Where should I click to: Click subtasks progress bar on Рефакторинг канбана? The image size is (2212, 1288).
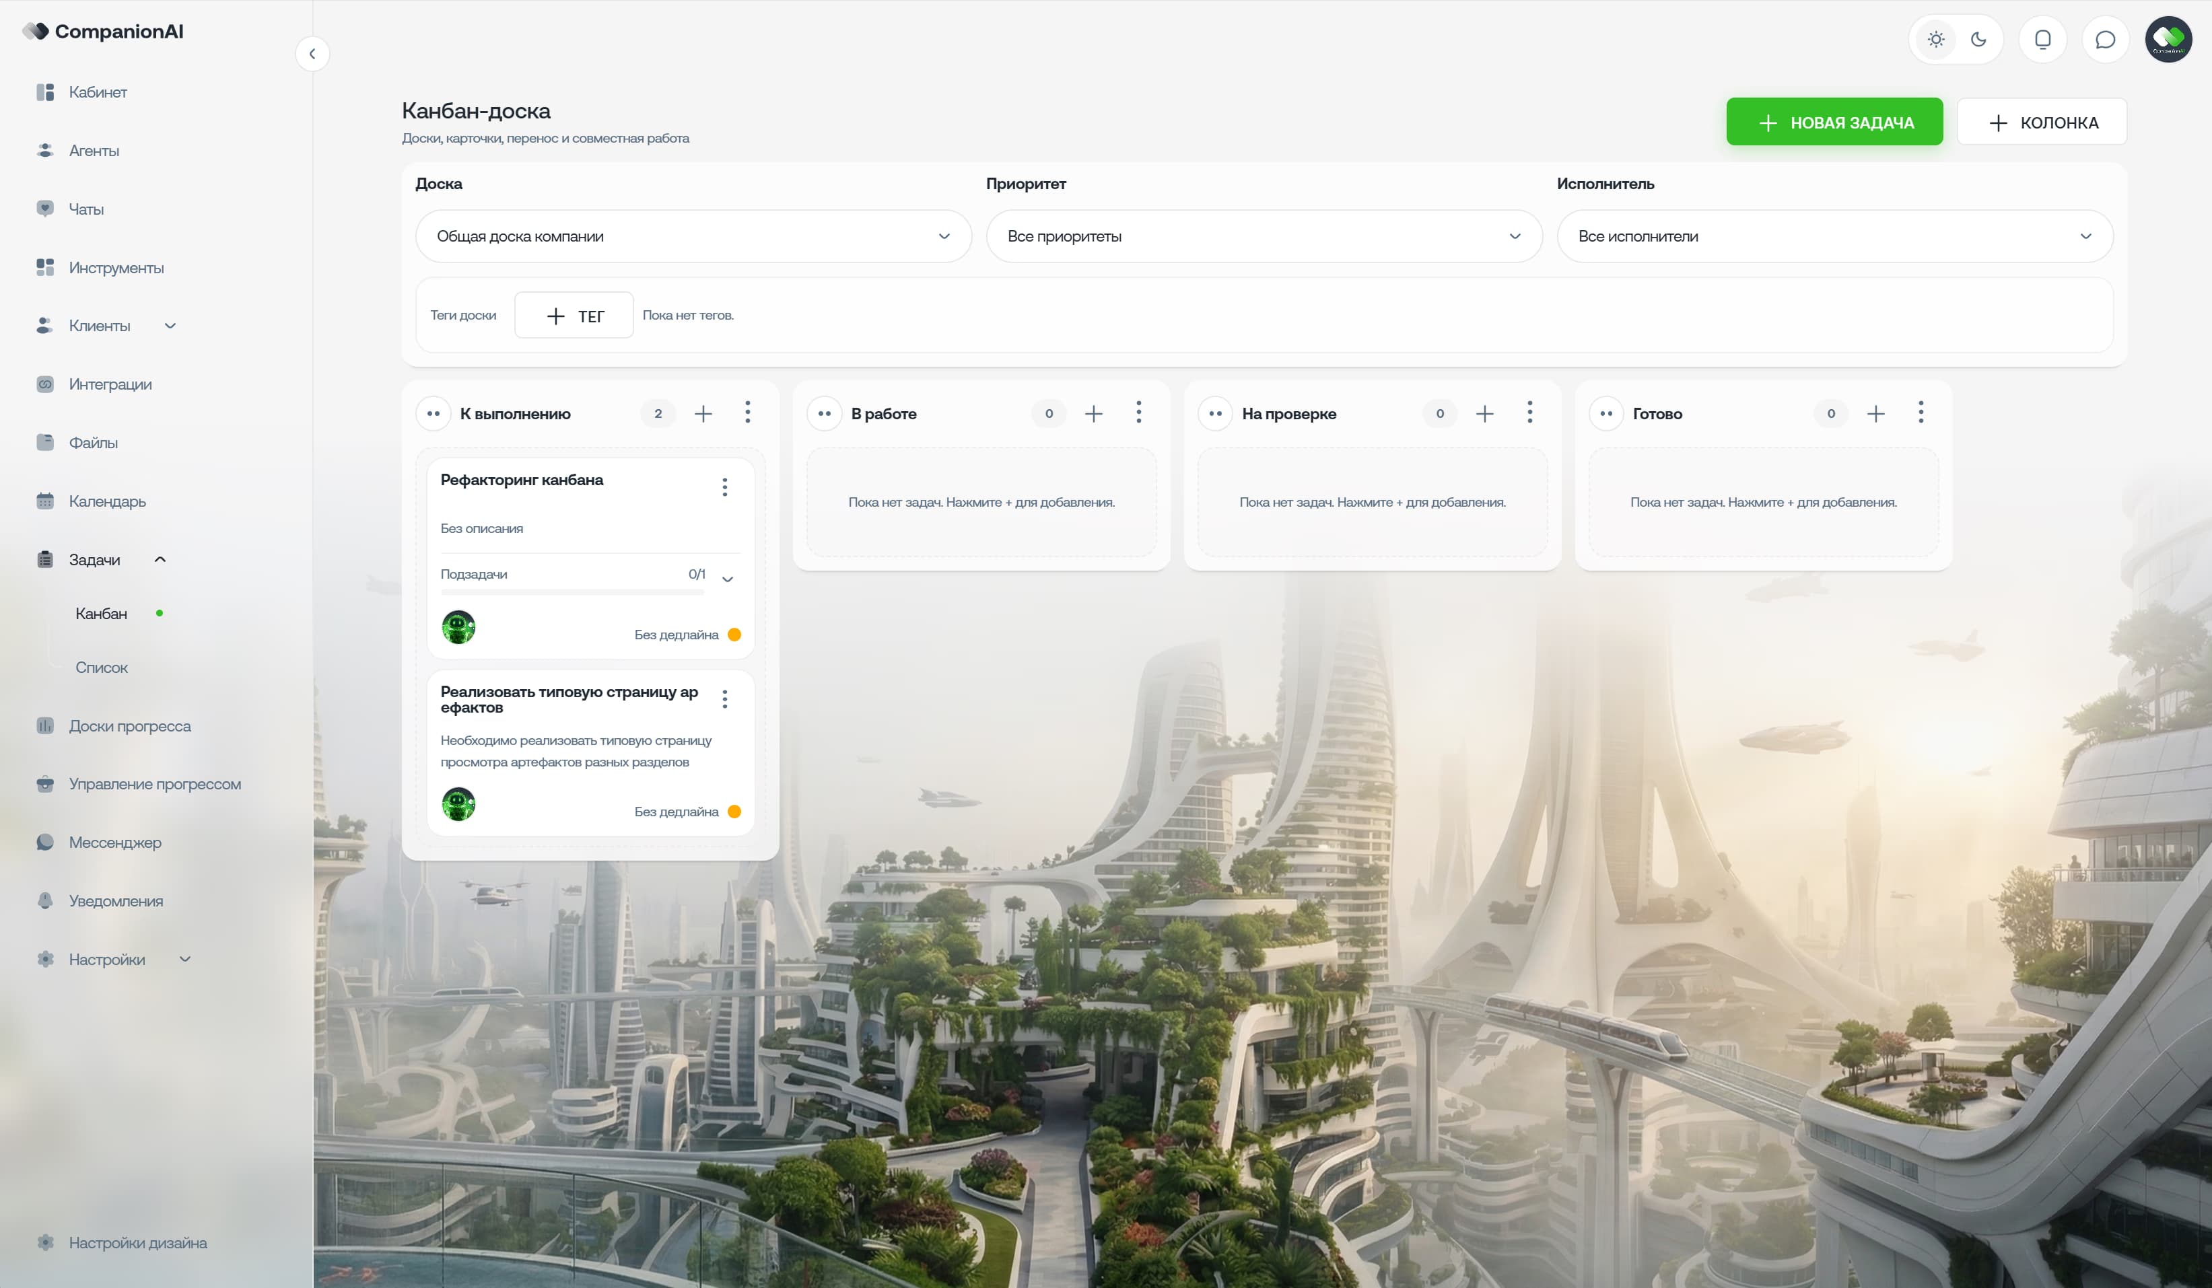coord(572,592)
